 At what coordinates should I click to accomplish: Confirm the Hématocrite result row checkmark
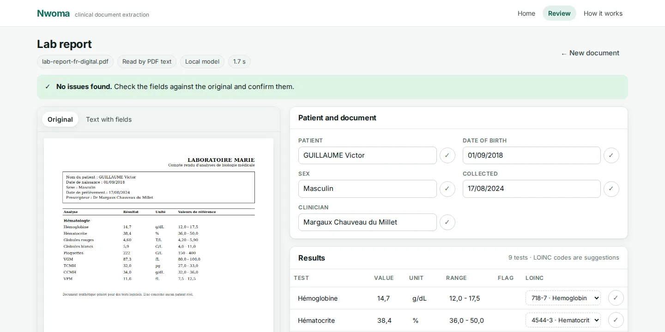coord(616,320)
